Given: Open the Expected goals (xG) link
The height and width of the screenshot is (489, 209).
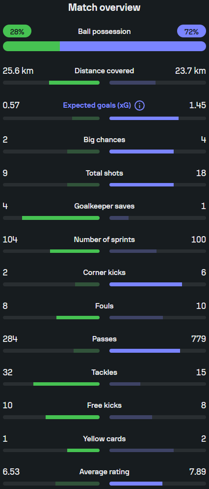Looking at the screenshot, I should coord(97,105).
